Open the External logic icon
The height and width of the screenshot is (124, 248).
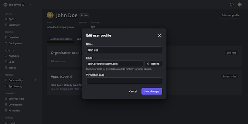(6, 99)
